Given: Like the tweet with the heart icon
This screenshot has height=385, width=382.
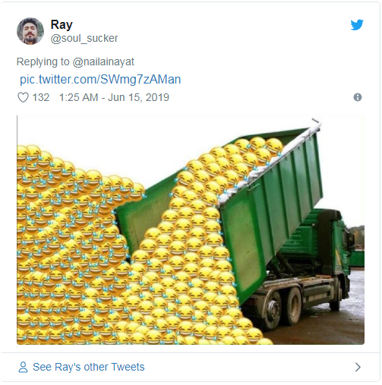Looking at the screenshot, I should [x=23, y=97].
